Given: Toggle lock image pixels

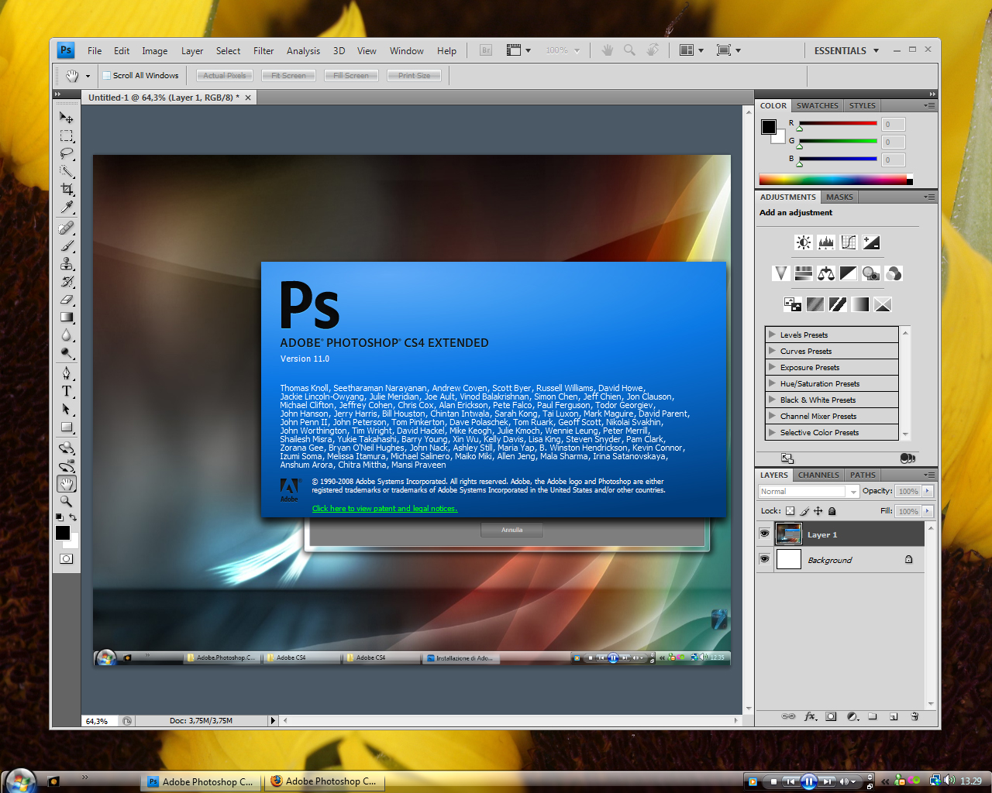Looking at the screenshot, I should pos(804,511).
